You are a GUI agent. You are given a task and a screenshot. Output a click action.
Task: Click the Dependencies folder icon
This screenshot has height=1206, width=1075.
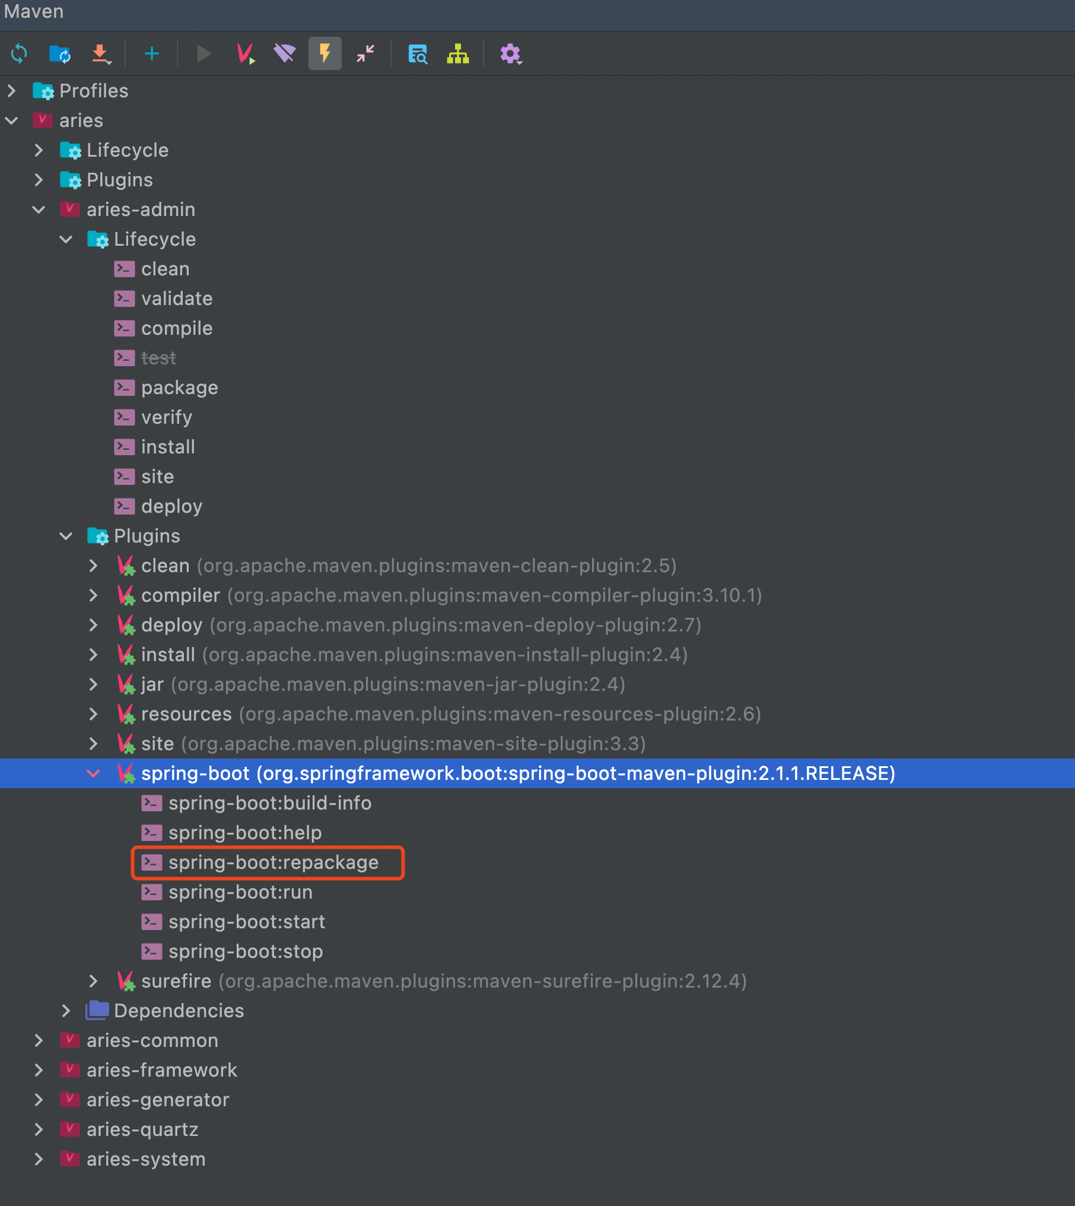point(97,1010)
